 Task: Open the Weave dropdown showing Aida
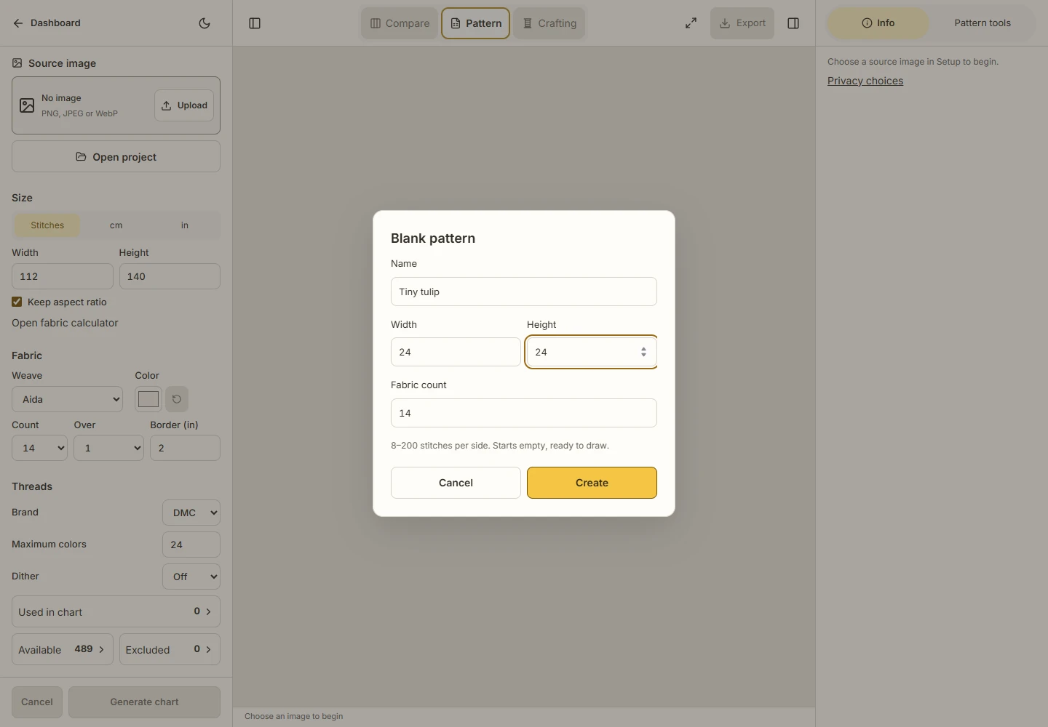pos(68,399)
